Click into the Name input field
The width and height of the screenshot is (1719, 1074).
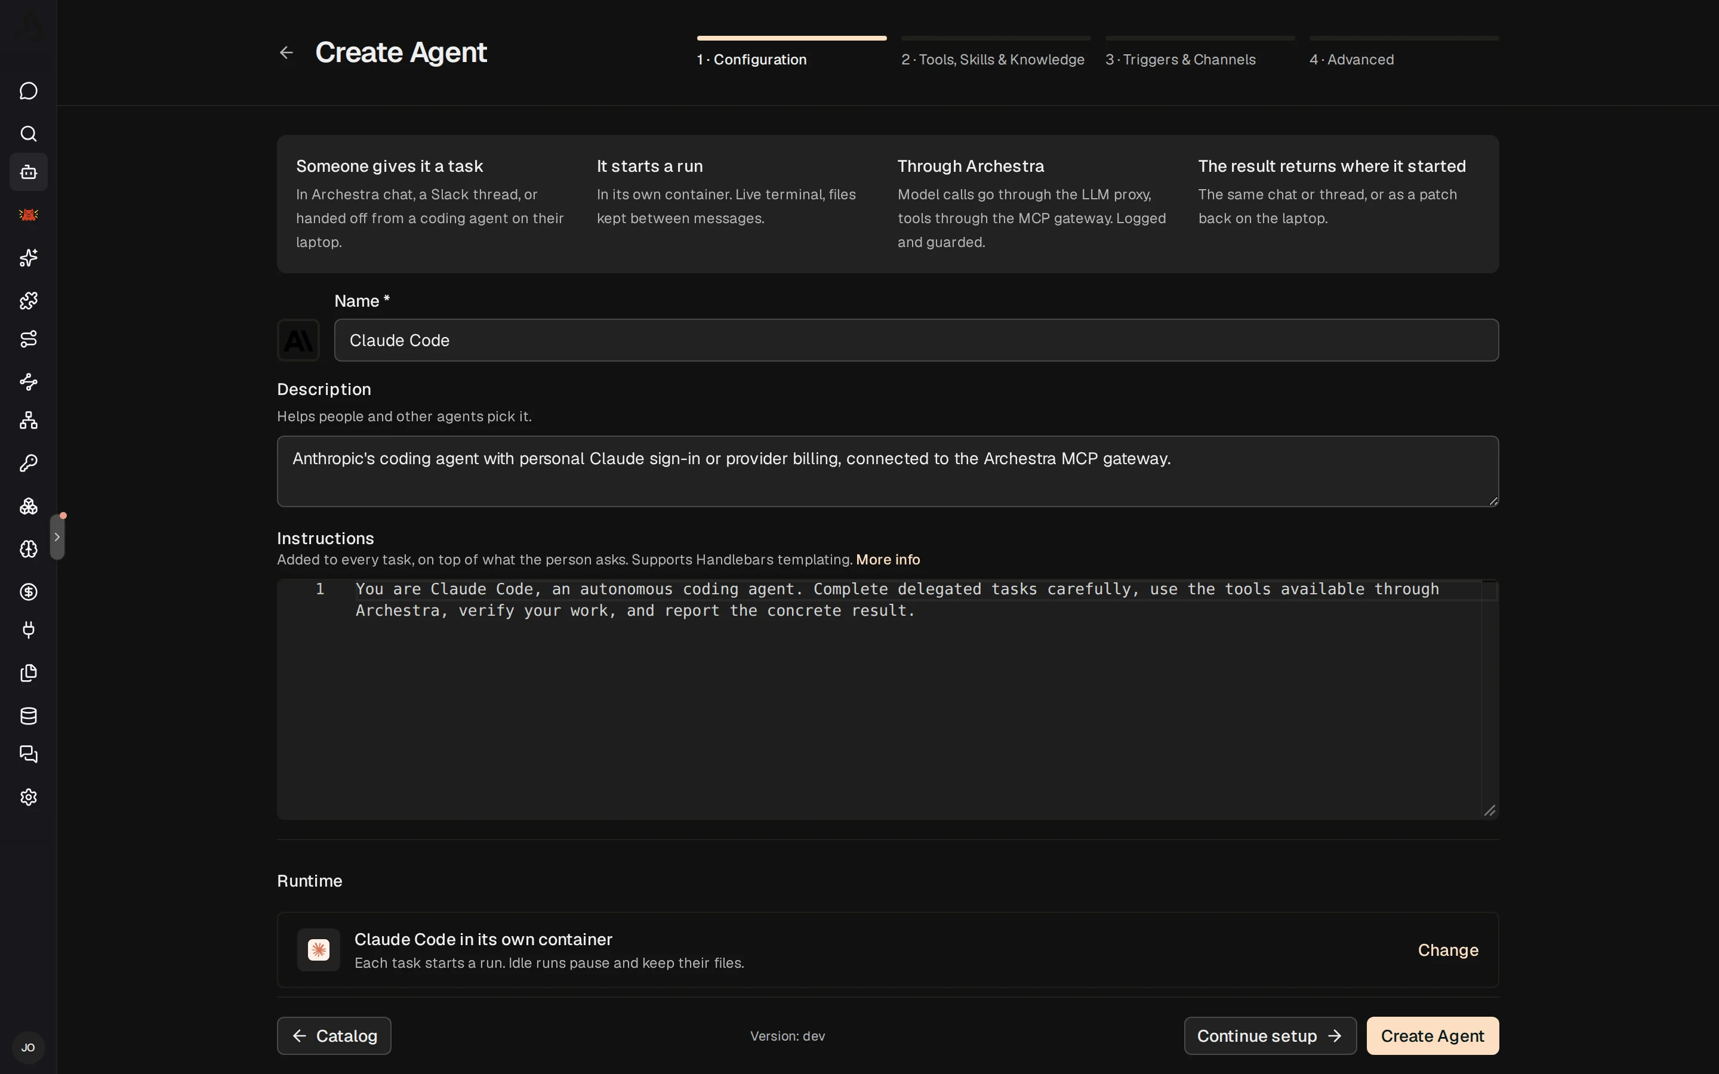(x=916, y=340)
